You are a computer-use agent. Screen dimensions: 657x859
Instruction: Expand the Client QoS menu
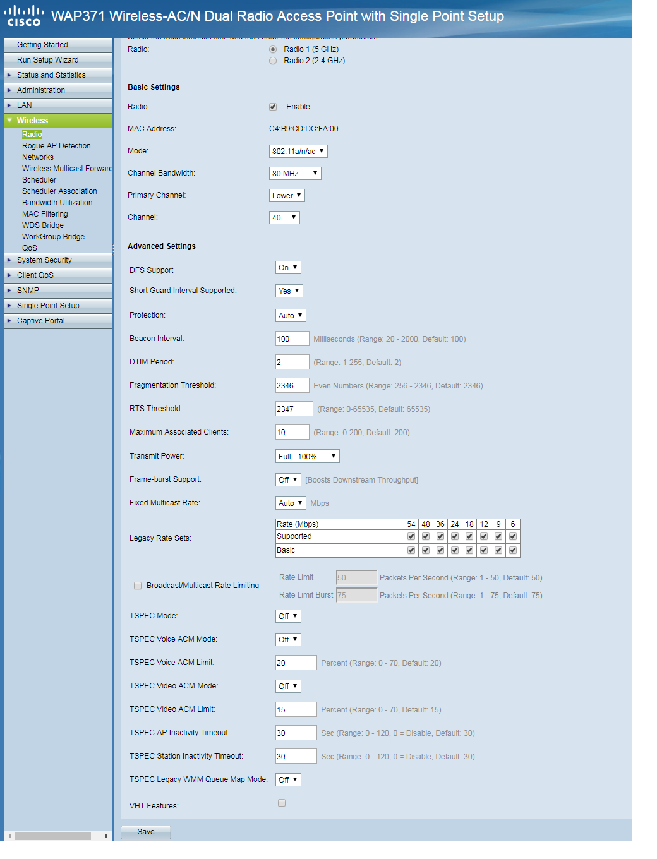[x=58, y=275]
